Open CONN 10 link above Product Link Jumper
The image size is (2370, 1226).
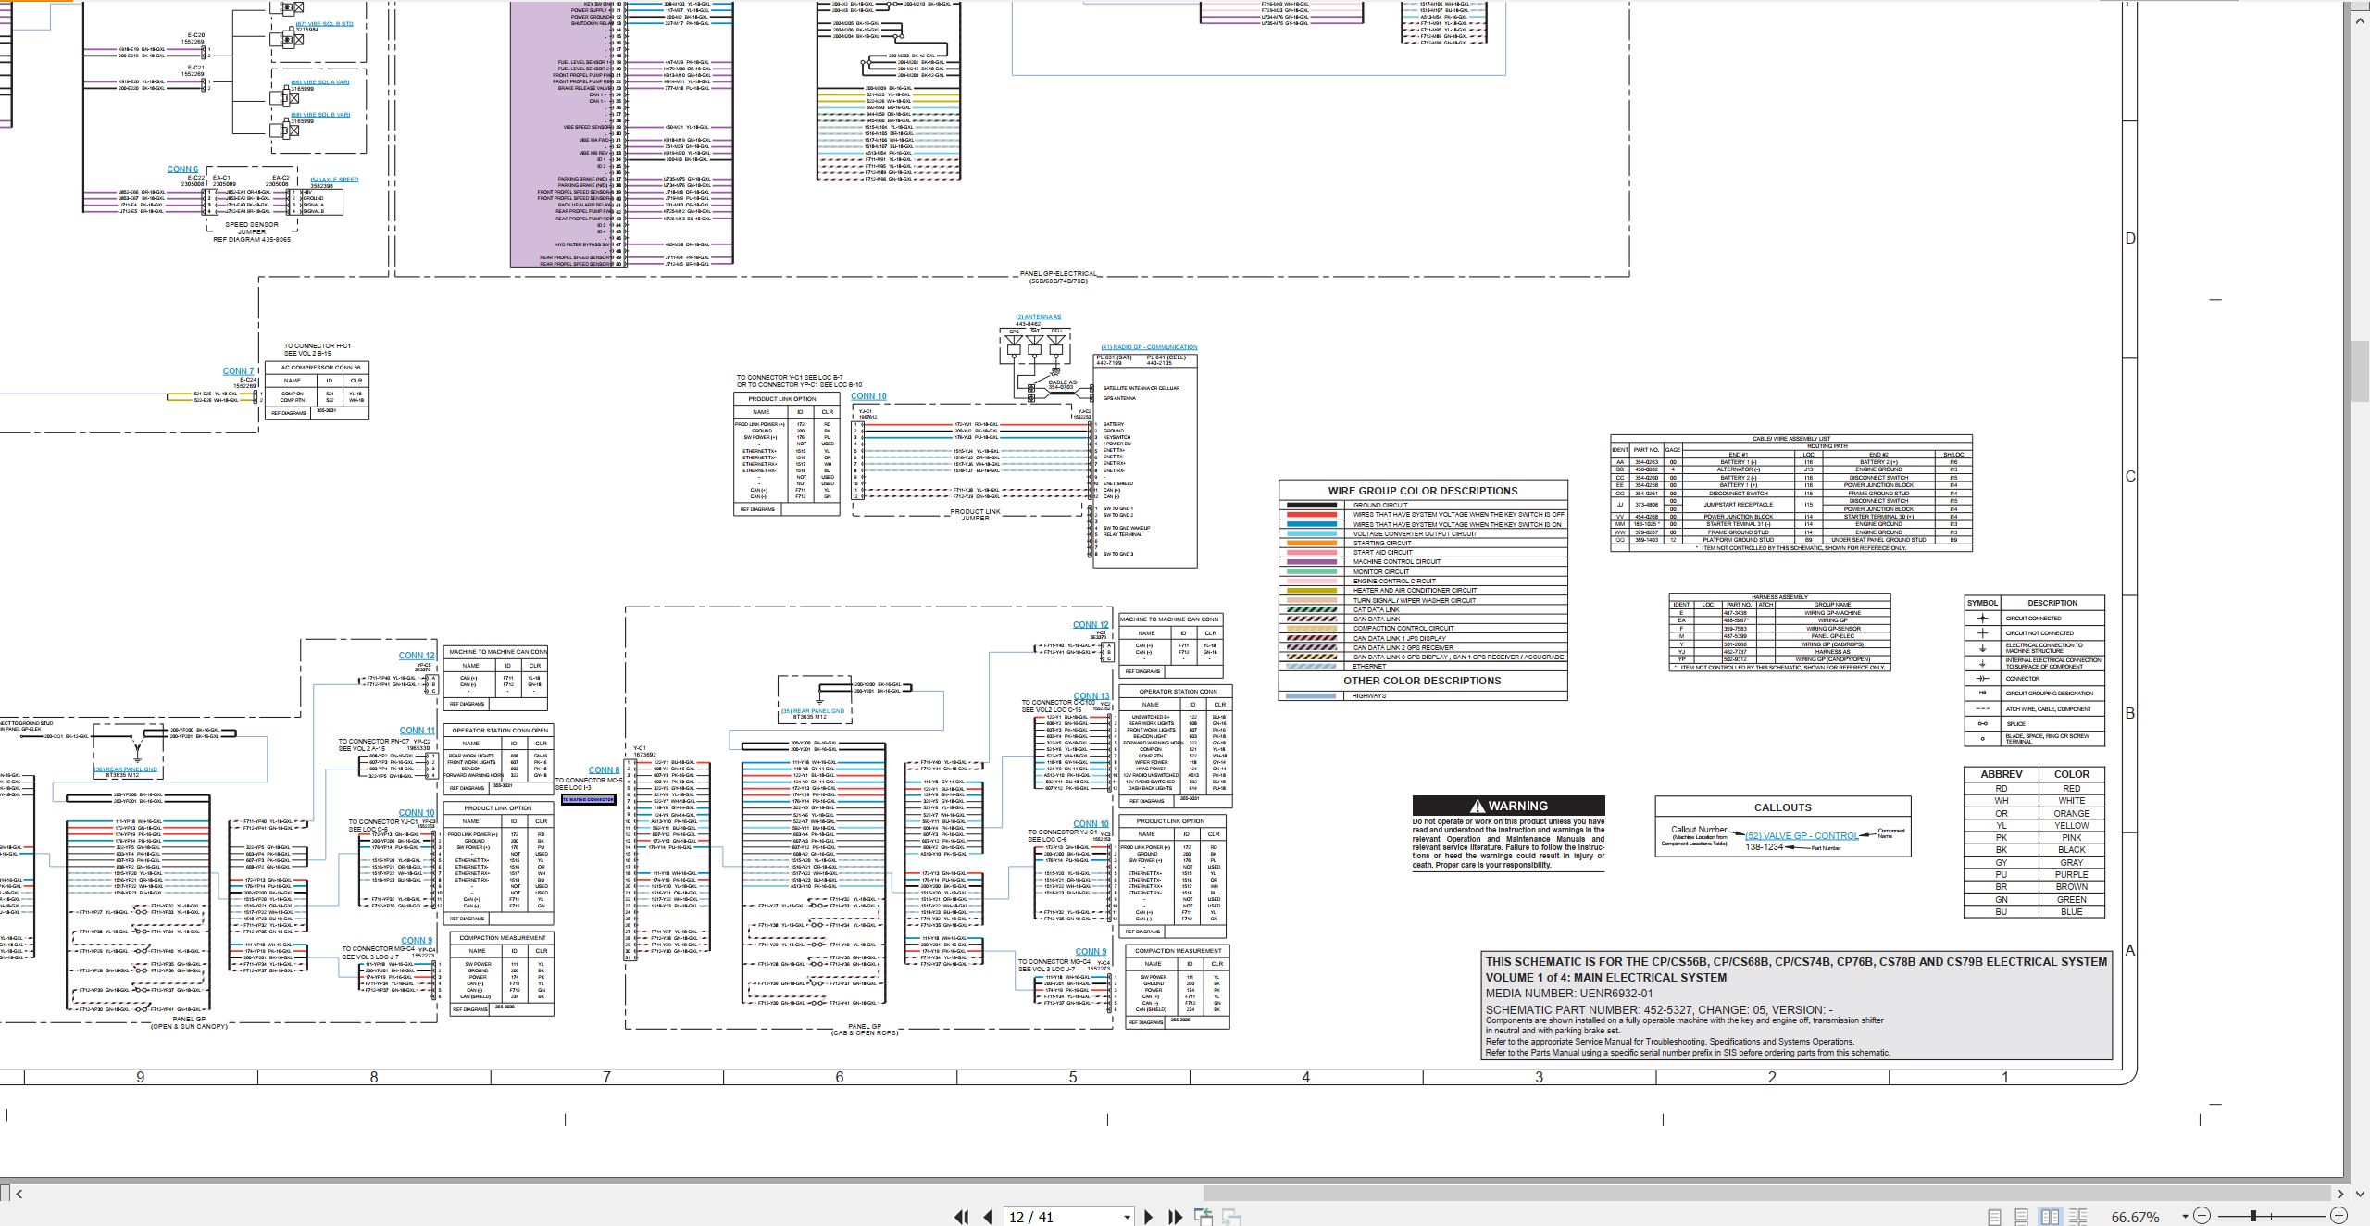tap(868, 396)
